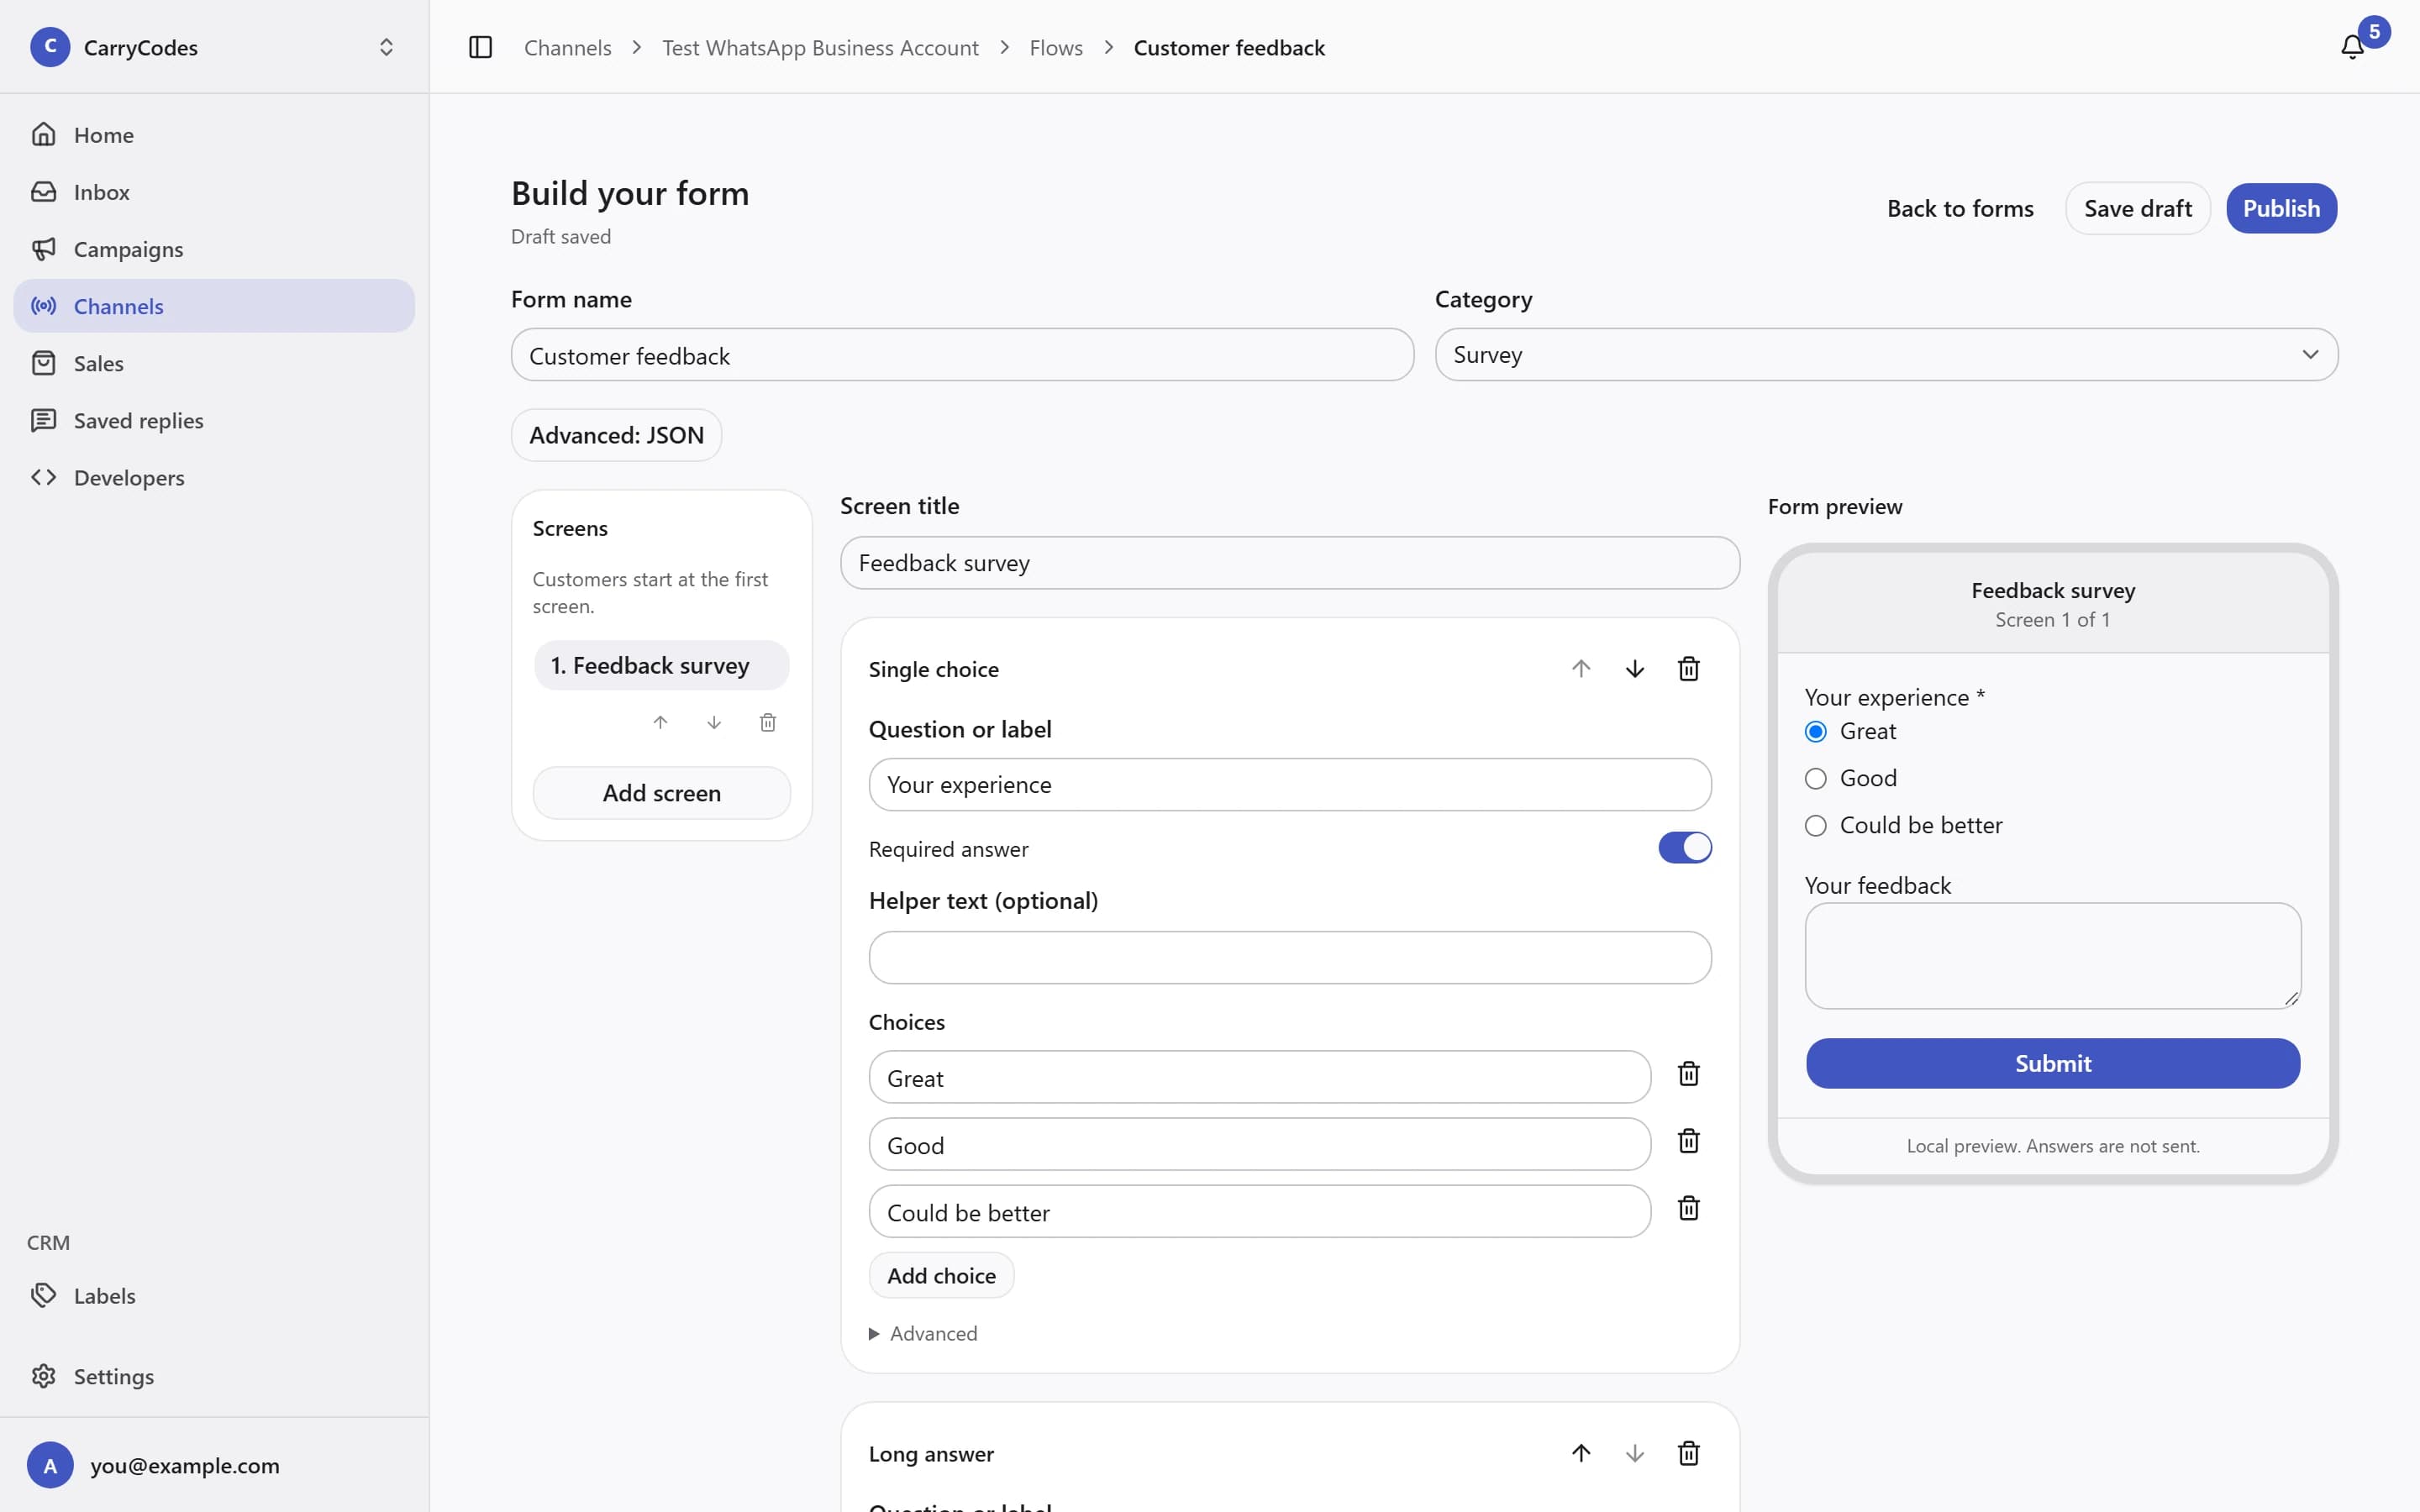Select Could be better radio option

point(1815,826)
